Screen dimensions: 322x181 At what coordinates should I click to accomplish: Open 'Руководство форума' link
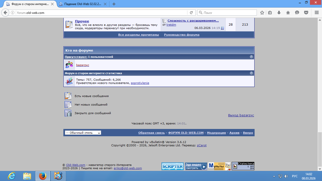(182, 35)
